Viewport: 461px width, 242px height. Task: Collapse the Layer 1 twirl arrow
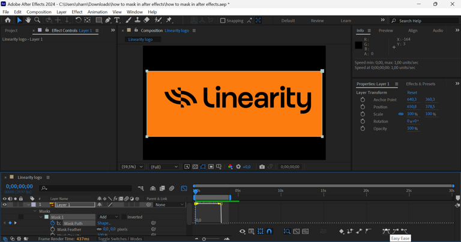pos(29,205)
